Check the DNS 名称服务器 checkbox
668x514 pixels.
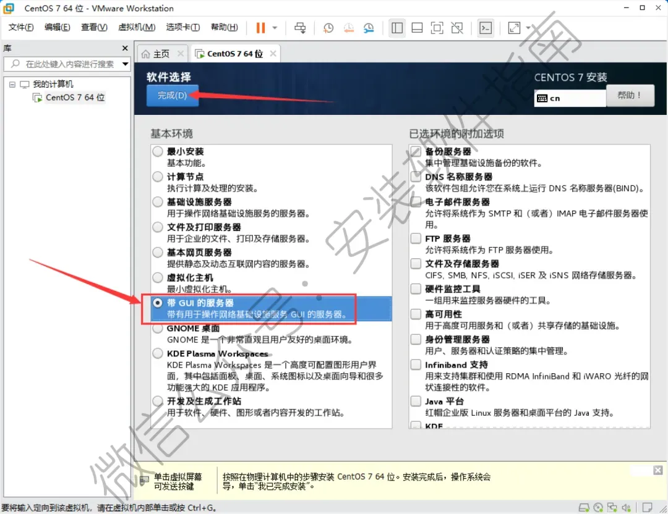(416, 176)
